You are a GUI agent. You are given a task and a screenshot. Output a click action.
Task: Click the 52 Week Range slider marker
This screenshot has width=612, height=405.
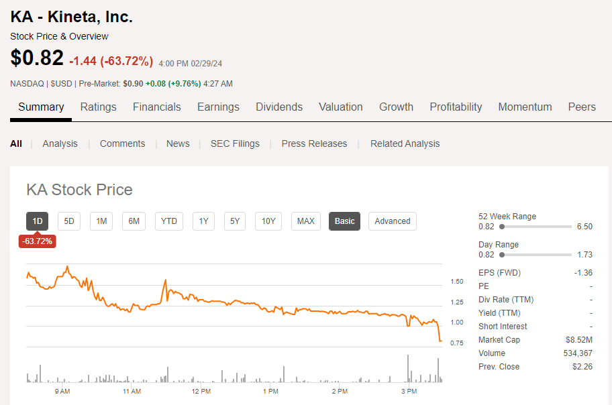[502, 227]
